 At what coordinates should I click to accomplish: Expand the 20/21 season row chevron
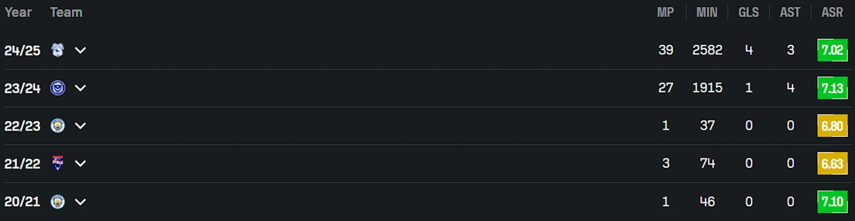[80, 202]
